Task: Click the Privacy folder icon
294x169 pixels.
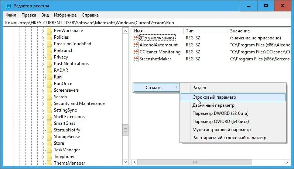Action: click(49, 57)
